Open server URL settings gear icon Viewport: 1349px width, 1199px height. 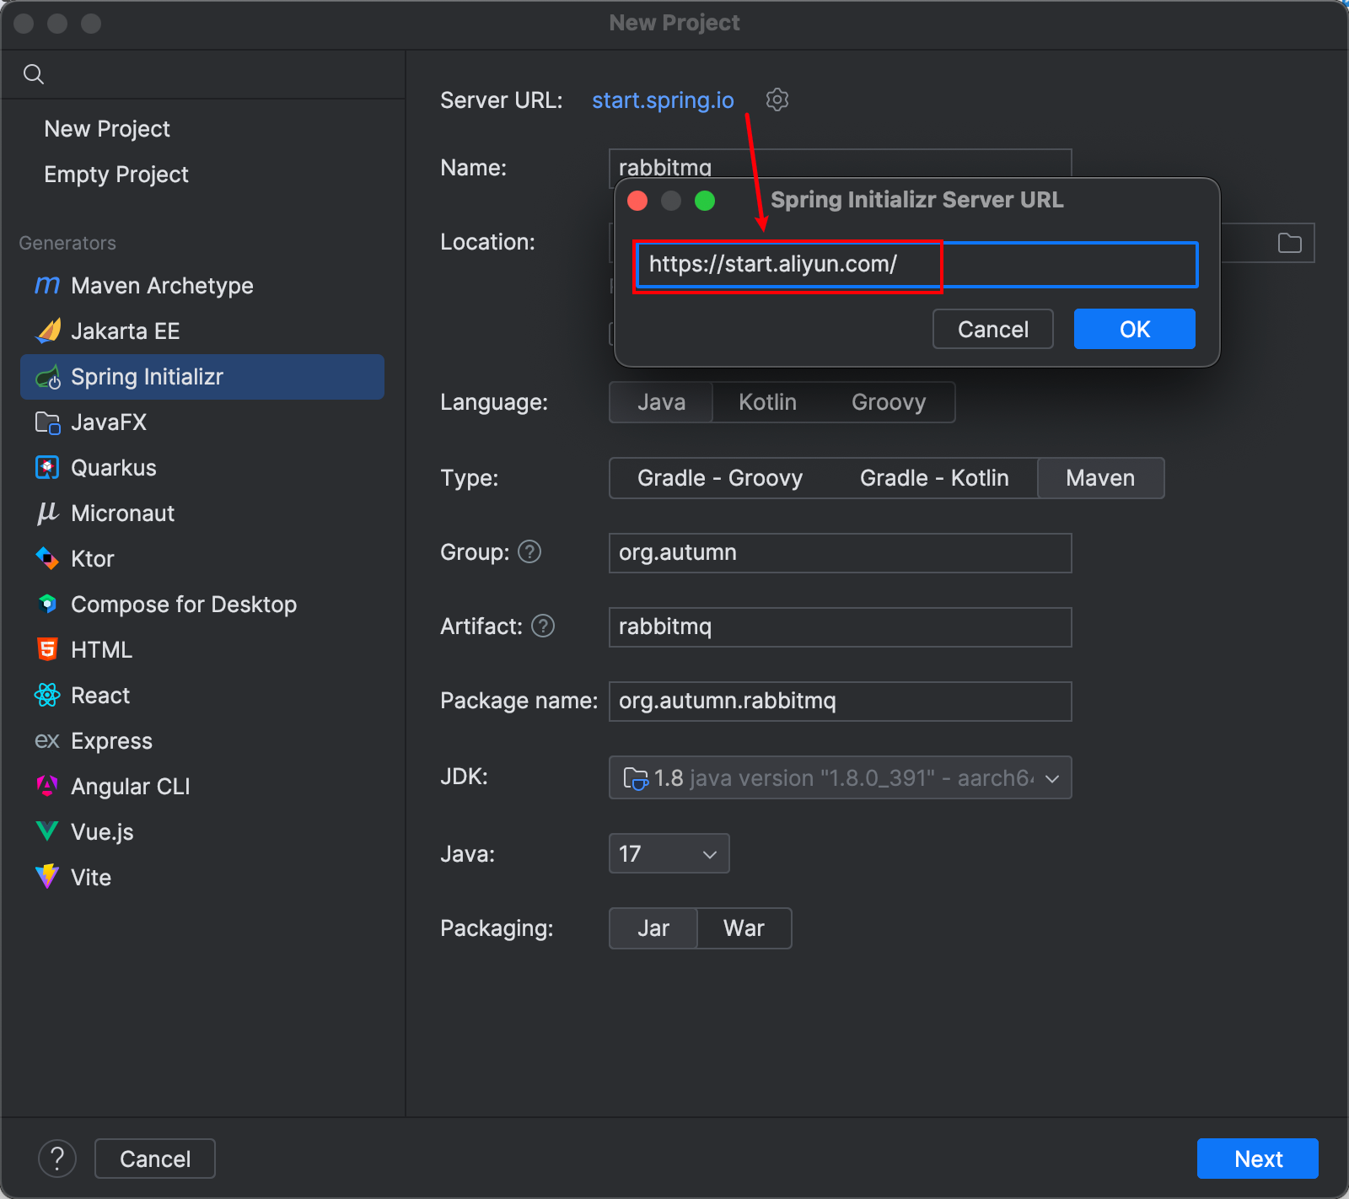click(777, 99)
